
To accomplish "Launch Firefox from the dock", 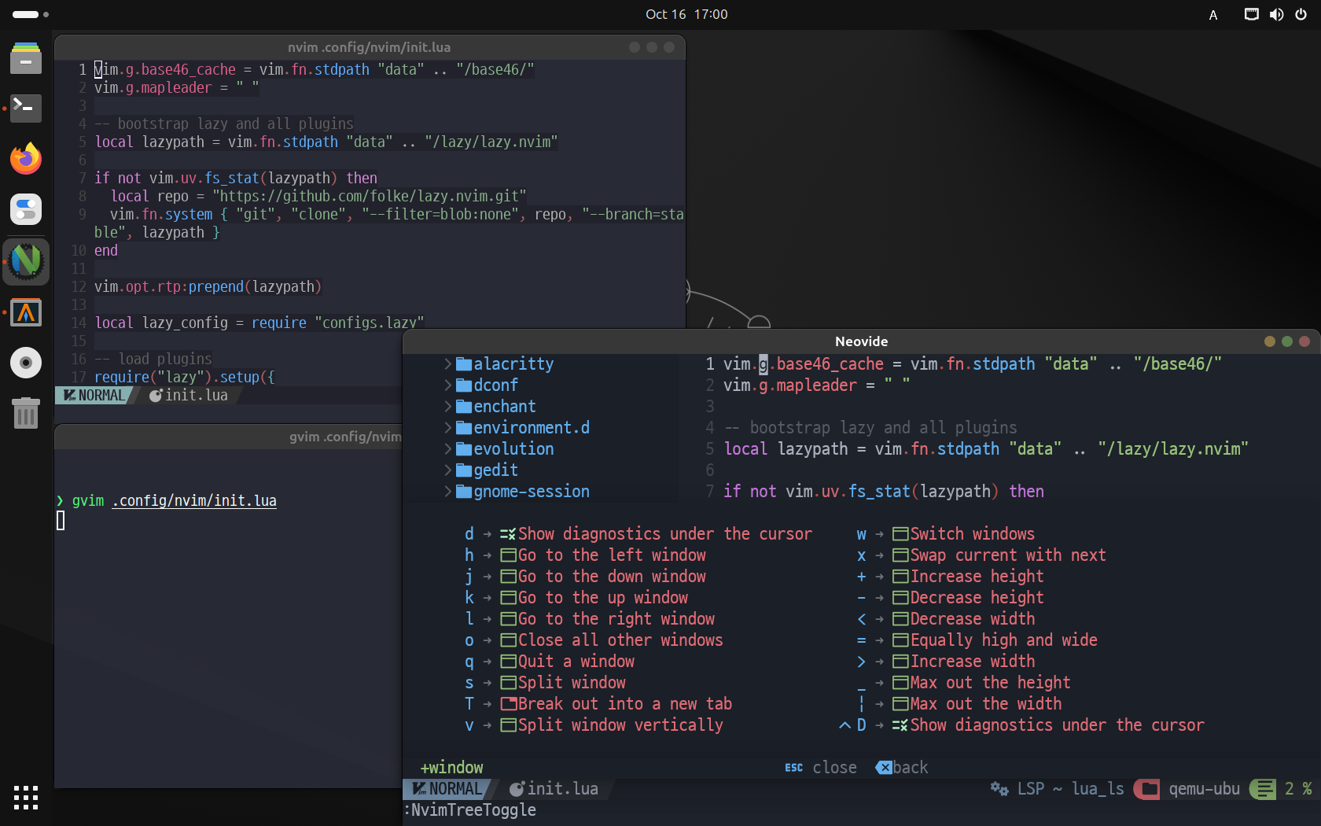I will (26, 159).
